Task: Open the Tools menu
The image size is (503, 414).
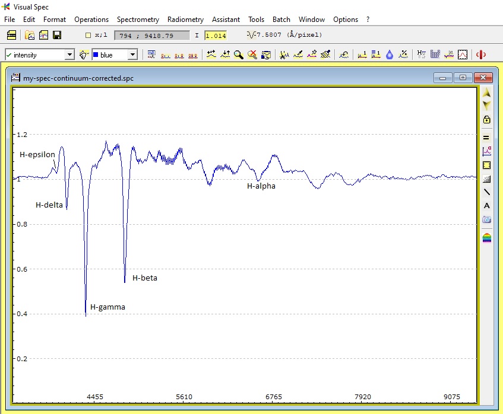Action: [x=257, y=20]
